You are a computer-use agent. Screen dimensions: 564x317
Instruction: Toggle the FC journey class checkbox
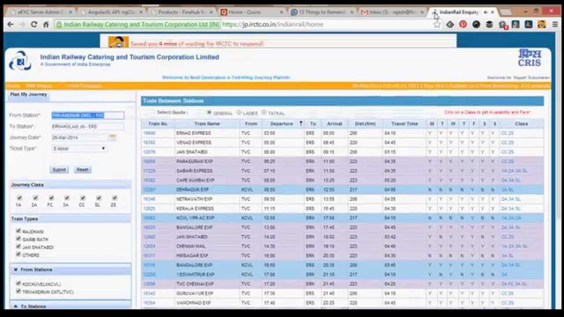click(51, 198)
